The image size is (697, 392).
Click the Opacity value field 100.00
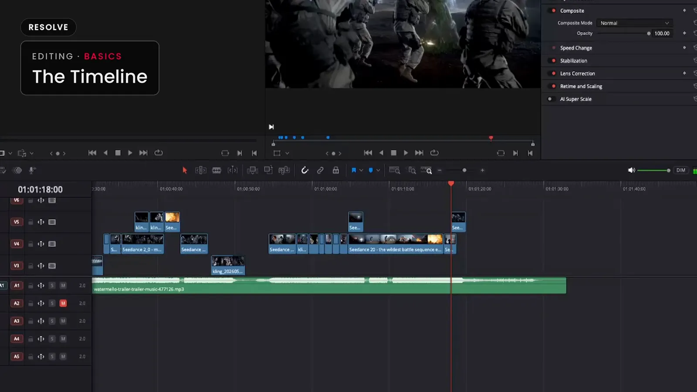(662, 34)
